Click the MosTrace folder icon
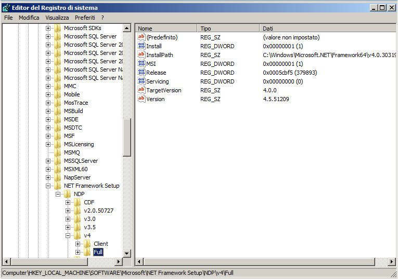Viewport: 398px width, 279px height. click(58, 103)
